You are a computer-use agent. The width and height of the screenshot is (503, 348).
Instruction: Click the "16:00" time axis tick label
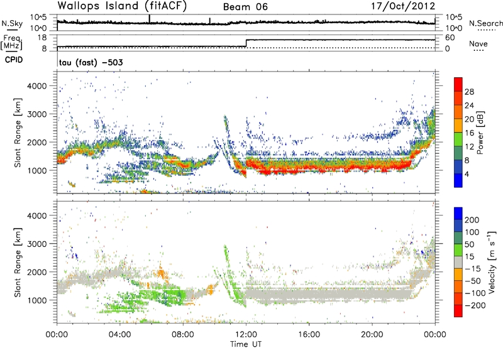pyautogui.click(x=309, y=335)
